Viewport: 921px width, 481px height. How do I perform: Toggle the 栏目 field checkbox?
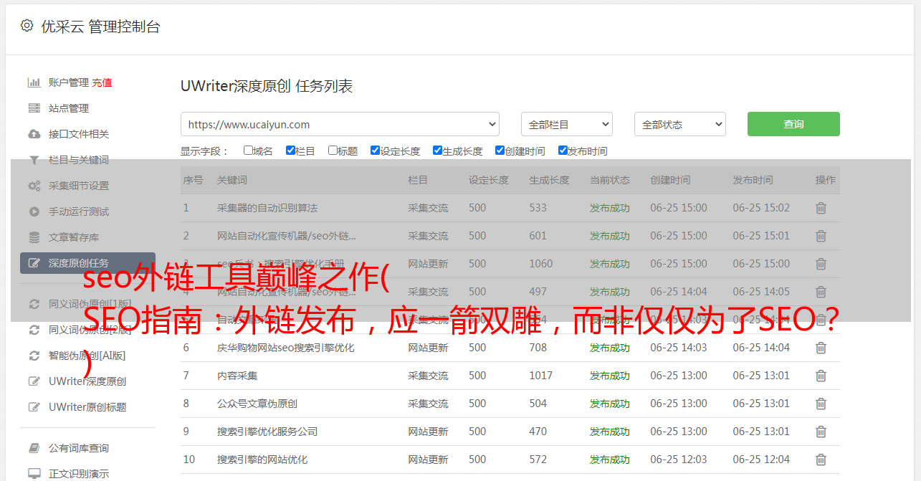point(290,151)
